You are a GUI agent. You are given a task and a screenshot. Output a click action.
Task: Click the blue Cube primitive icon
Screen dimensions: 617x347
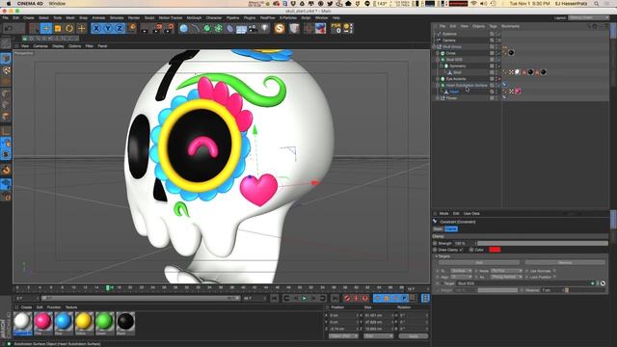click(x=183, y=28)
